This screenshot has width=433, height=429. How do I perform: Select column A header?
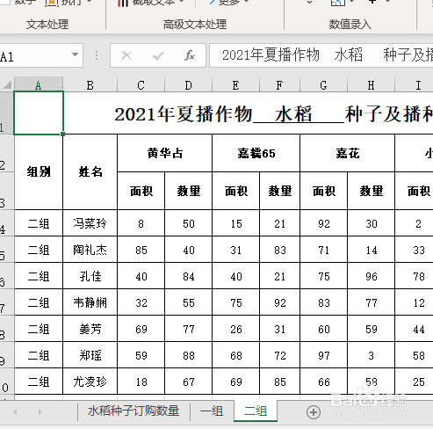39,85
